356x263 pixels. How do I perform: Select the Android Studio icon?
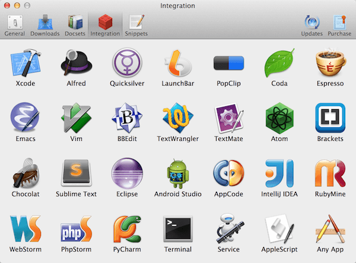click(178, 174)
